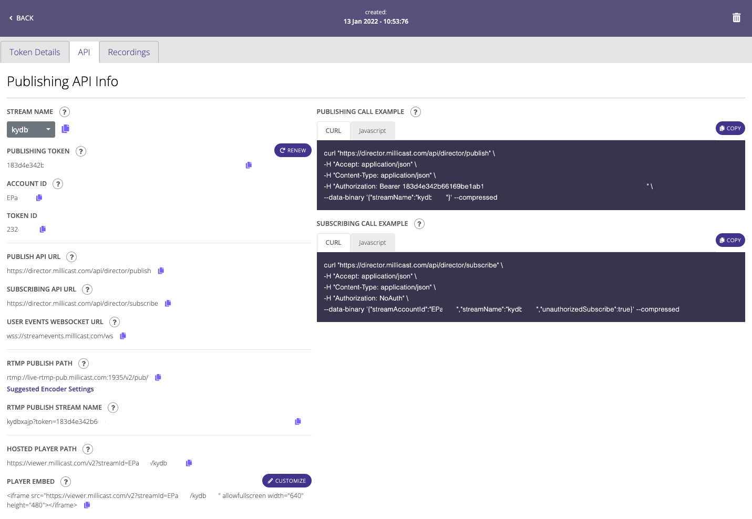
Task: Copy the Publish API URL
Action: 161,271
